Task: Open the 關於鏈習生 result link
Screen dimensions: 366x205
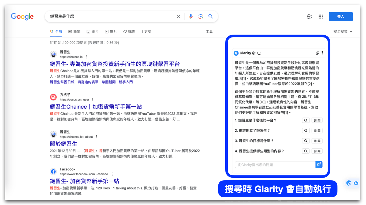Action: (x=64, y=144)
